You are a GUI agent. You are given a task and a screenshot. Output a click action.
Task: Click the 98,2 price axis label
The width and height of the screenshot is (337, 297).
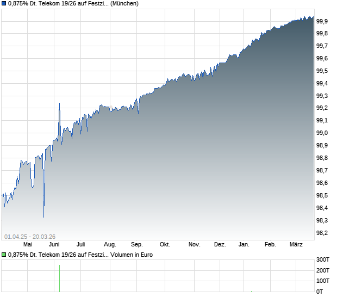tap(322, 233)
